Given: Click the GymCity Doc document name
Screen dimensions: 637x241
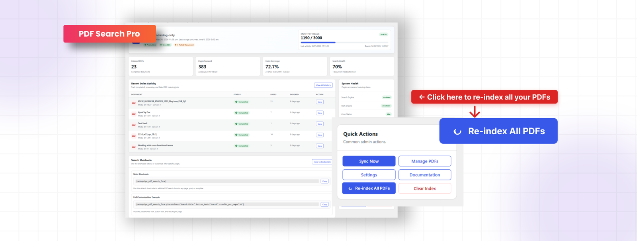Looking at the screenshot, I should [144, 112].
